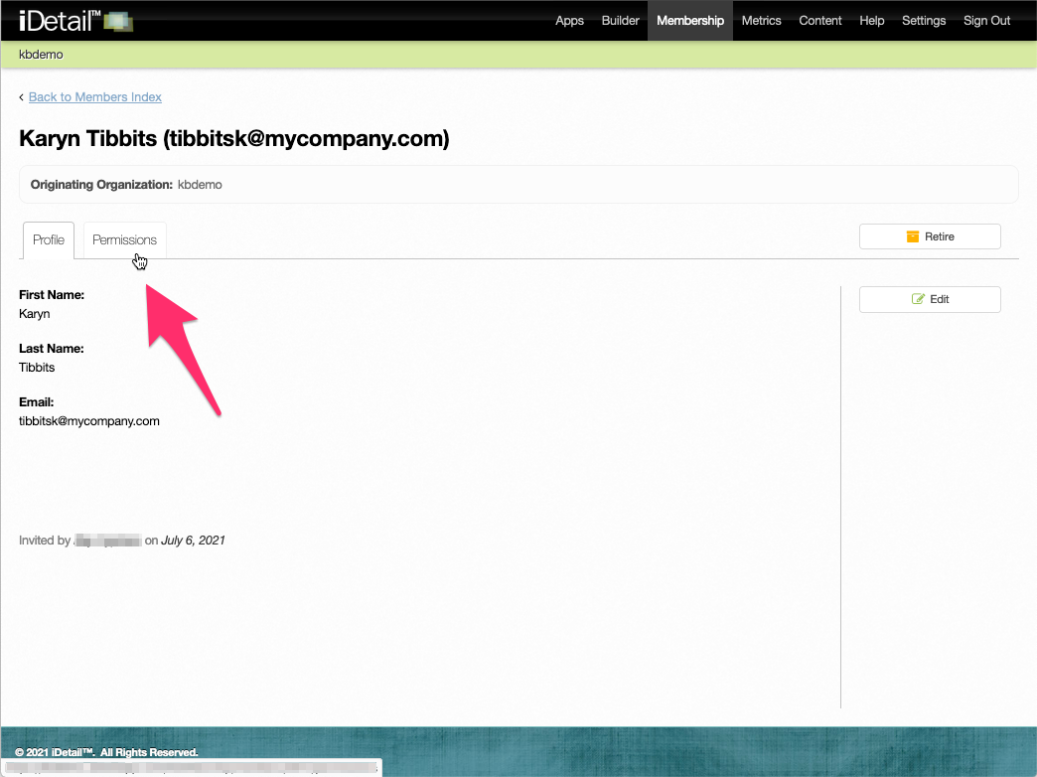The height and width of the screenshot is (777, 1037).
Task: Click the green pencil icon on Edit
Action: click(918, 299)
